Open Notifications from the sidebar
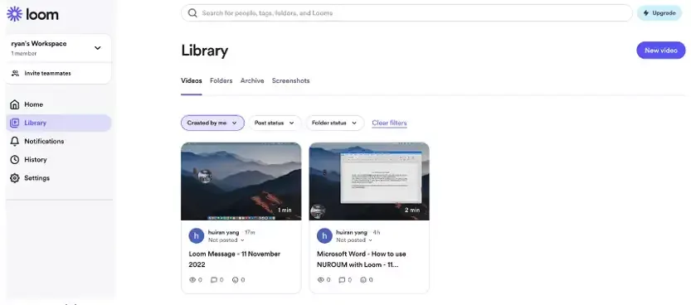The height and width of the screenshot is (305, 691). point(58,141)
